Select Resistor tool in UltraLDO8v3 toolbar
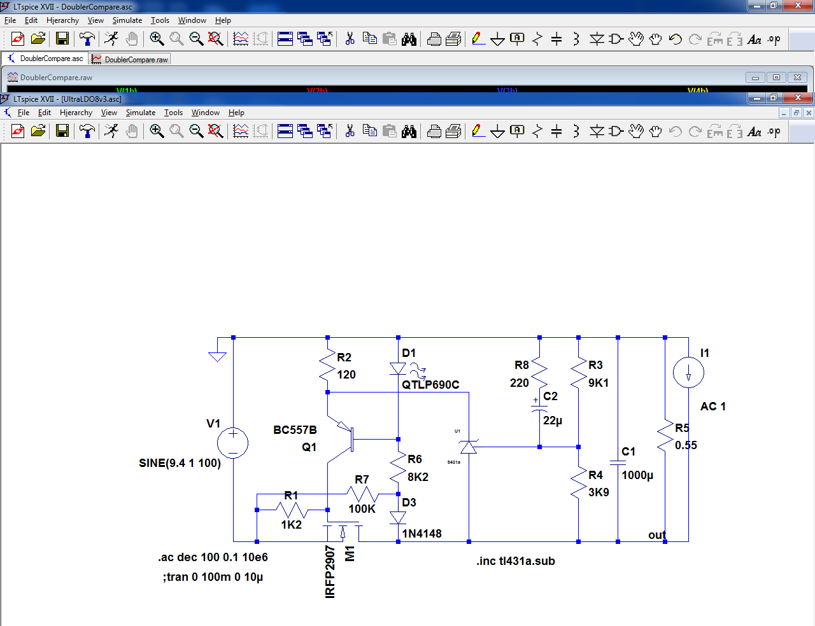The width and height of the screenshot is (815, 626). pyautogui.click(x=537, y=131)
